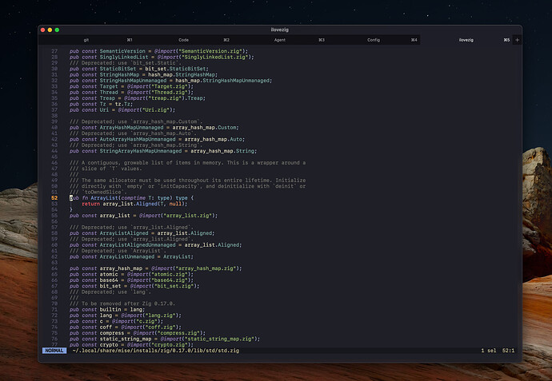The height and width of the screenshot is (381, 552).
Task: Click 'Tz' identifier on line 36
Action: [x=102, y=104]
